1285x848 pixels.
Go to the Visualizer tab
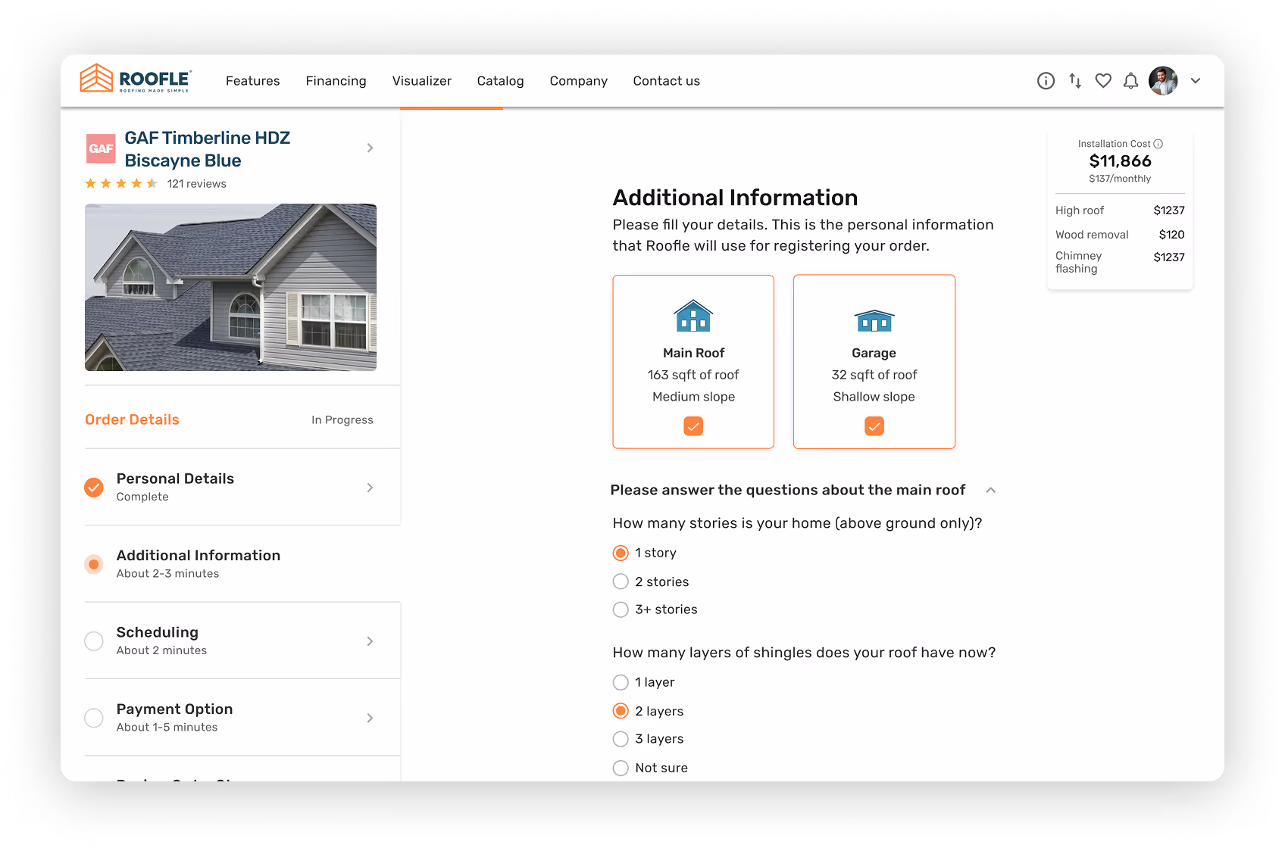[421, 81]
